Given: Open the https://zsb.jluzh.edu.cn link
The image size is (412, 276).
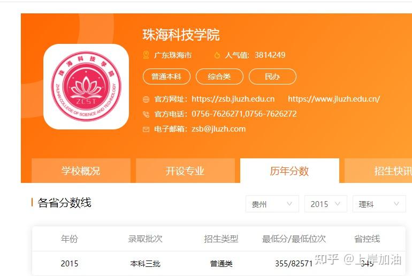Looking at the screenshot, I should tap(233, 99).
